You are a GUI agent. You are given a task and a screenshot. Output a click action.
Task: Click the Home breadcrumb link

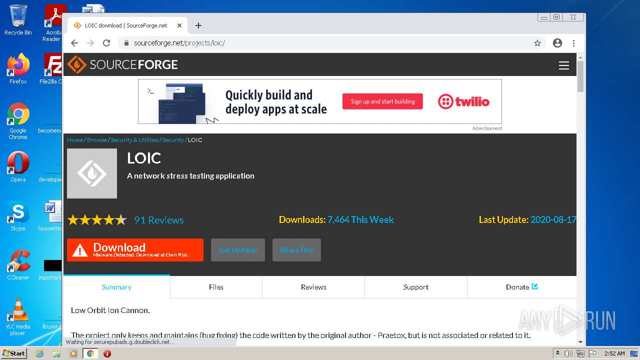coord(75,140)
